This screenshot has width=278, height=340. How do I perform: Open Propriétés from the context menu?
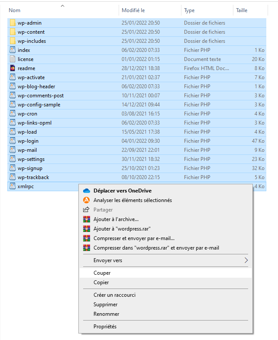(165, 327)
